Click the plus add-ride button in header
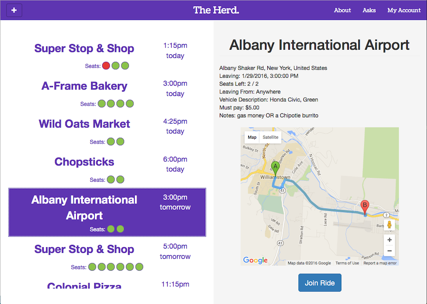The width and height of the screenshot is (427, 304). coord(14,10)
